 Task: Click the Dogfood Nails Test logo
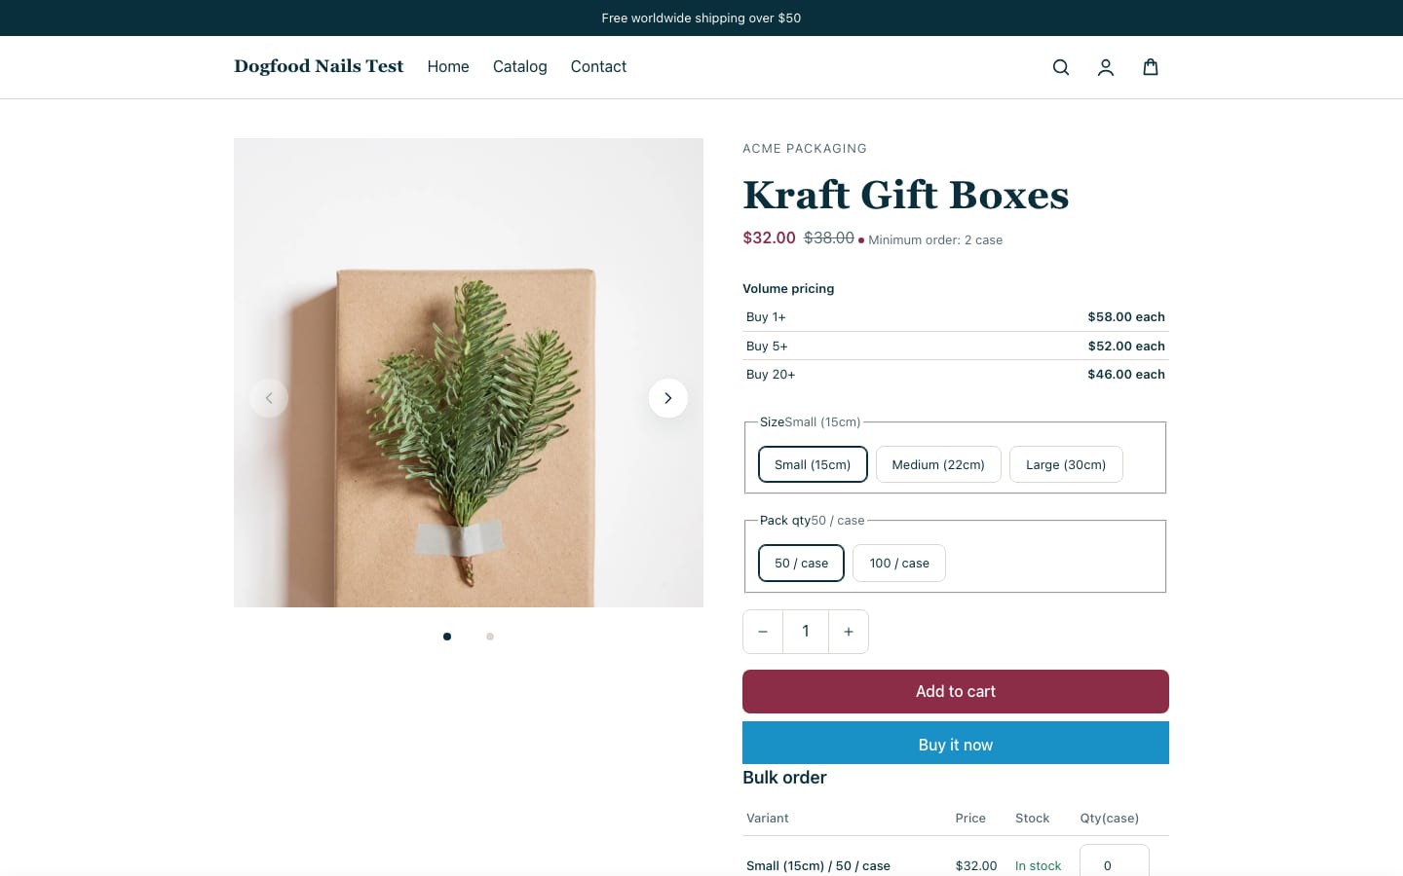tap(319, 66)
